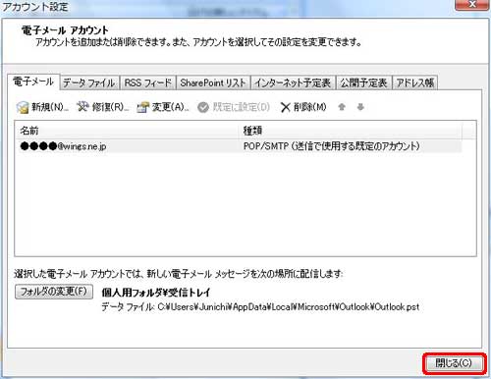491x379 pixels.
Task: Open the アドレス帳 tab
Action: pyautogui.click(x=415, y=82)
